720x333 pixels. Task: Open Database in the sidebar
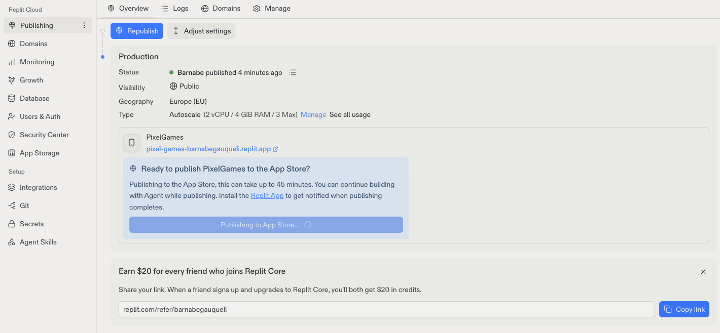(x=48, y=98)
